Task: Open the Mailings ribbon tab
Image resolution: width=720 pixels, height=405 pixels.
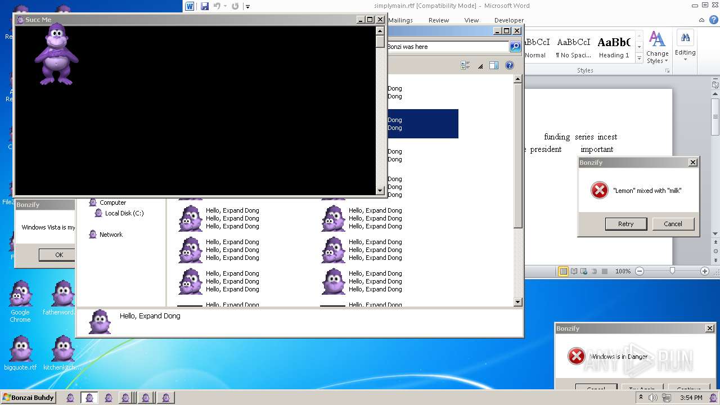Action: [400, 20]
